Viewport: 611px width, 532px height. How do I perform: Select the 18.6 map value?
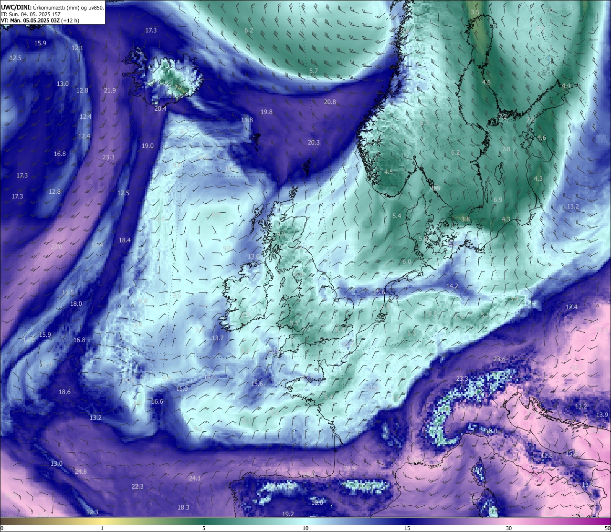pos(64,392)
